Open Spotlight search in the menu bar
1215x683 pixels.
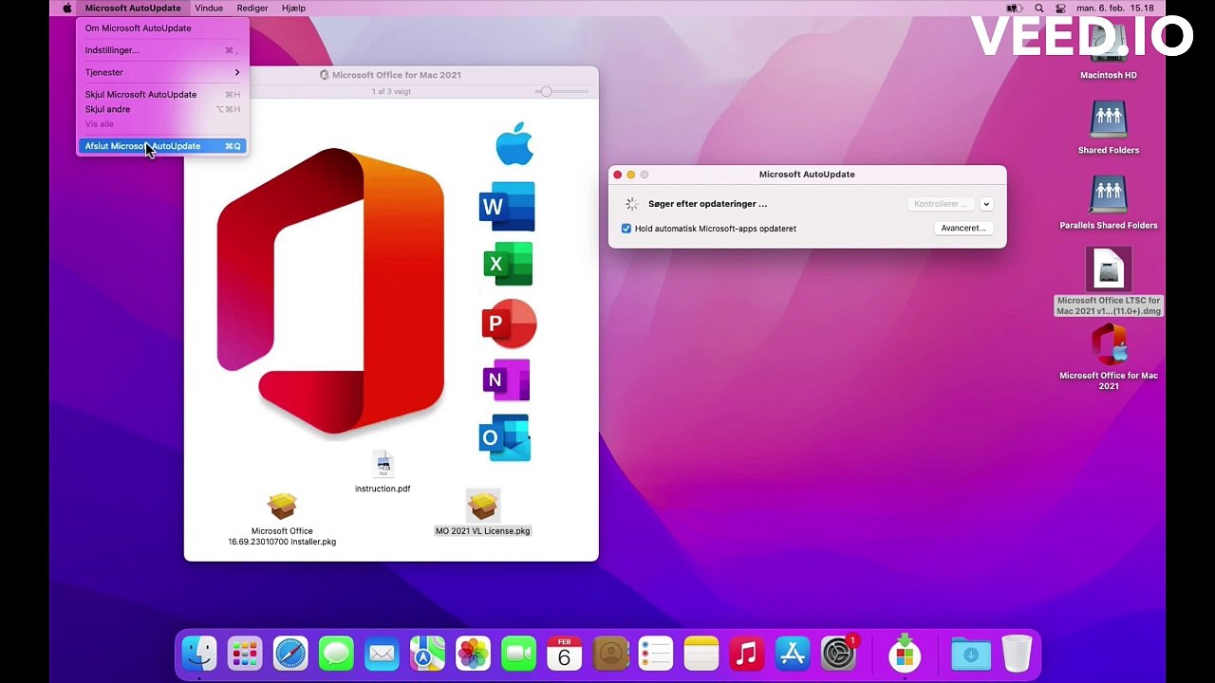[x=1039, y=9]
